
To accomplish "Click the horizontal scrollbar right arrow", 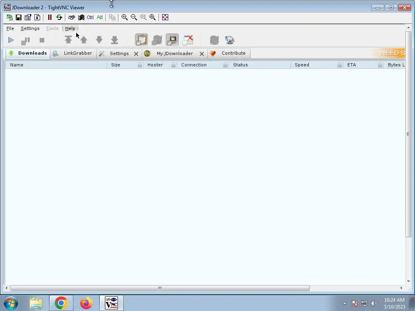I will [402, 288].
